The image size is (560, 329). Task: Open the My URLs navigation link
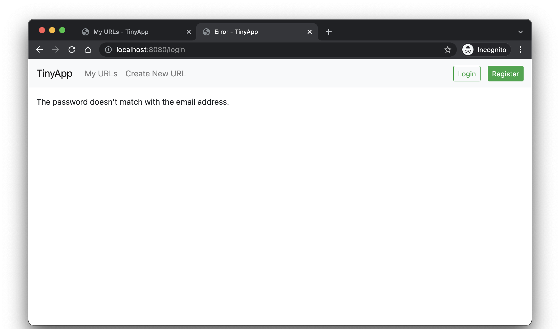point(101,74)
